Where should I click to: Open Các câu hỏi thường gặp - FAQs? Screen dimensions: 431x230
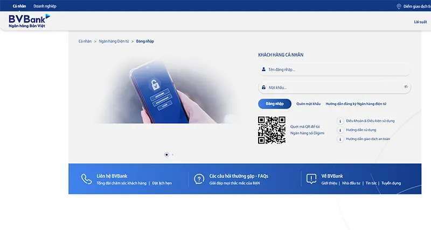coord(239,176)
